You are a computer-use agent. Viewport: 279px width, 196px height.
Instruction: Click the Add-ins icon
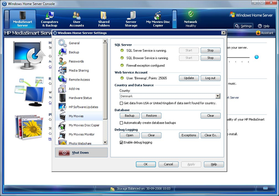click(62, 89)
